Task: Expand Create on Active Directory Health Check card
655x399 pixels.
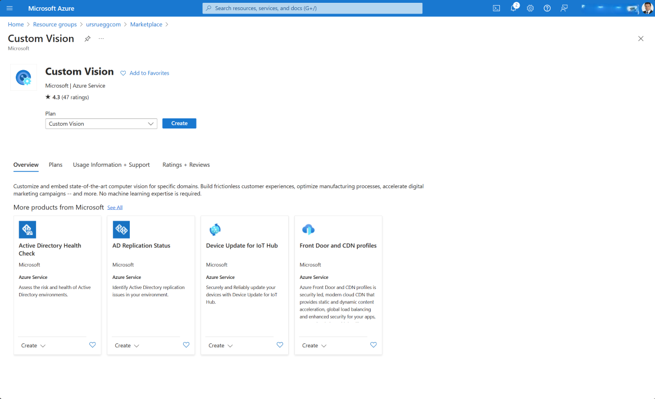Action: pyautogui.click(x=33, y=346)
